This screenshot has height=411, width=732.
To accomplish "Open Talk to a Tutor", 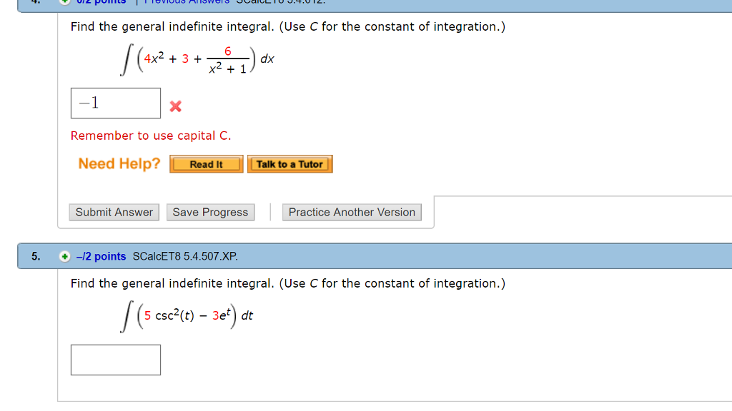I will (x=290, y=163).
